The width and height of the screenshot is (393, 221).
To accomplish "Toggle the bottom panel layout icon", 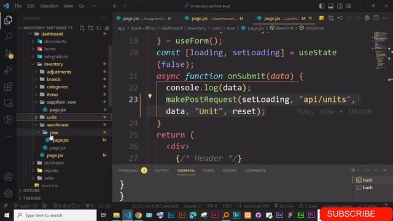I will pyautogui.click(x=331, y=6).
